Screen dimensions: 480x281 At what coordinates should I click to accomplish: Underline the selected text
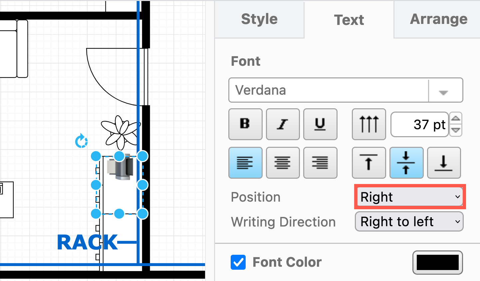[x=320, y=124]
